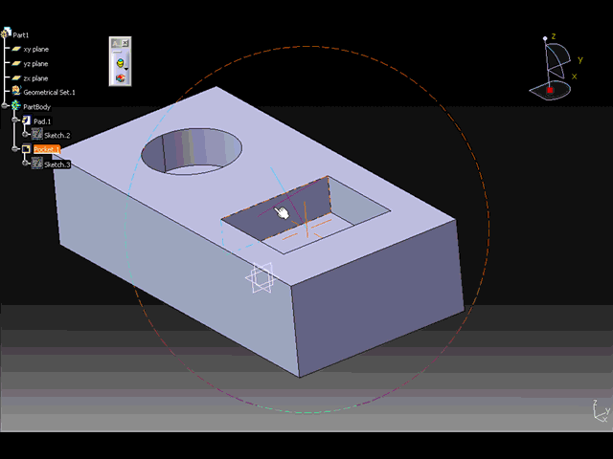Screen dimensions: 613x459
Task: Click the Sketch.3 sketch icon
Action: tap(37, 163)
